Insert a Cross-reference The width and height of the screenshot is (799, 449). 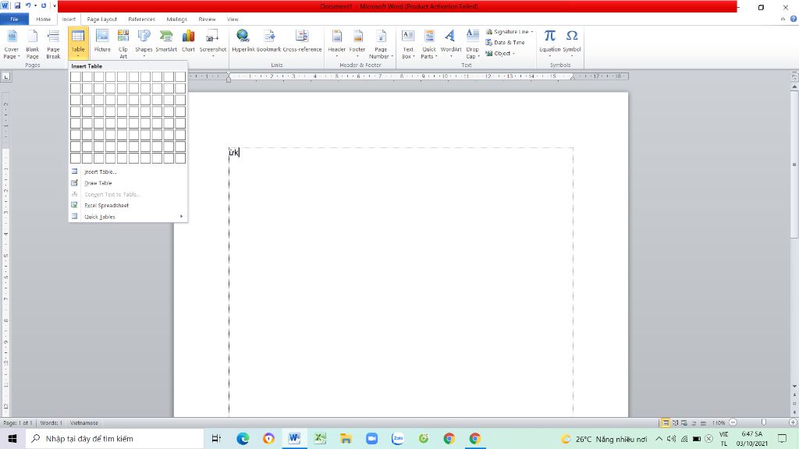[x=302, y=41]
